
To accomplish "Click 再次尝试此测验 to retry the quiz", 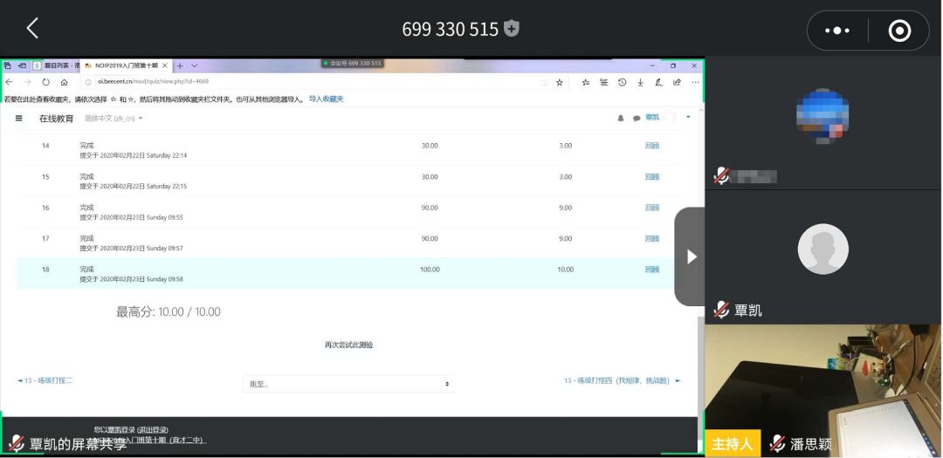I will pos(348,345).
